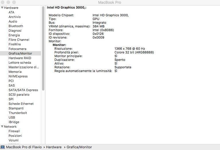220x150 pixels.
Task: Click the Spento duplication value
Action: pyautogui.click(x=120, y=60)
